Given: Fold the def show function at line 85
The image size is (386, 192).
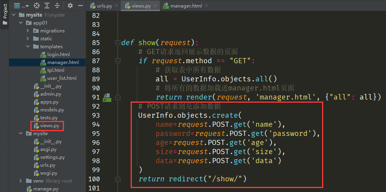Looking at the screenshot, I should pyautogui.click(x=117, y=43).
